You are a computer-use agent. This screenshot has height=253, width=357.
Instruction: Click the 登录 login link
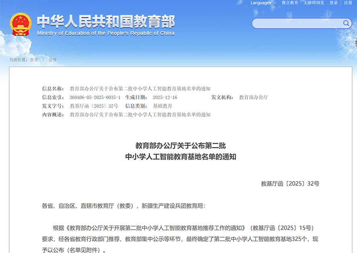[334, 3]
